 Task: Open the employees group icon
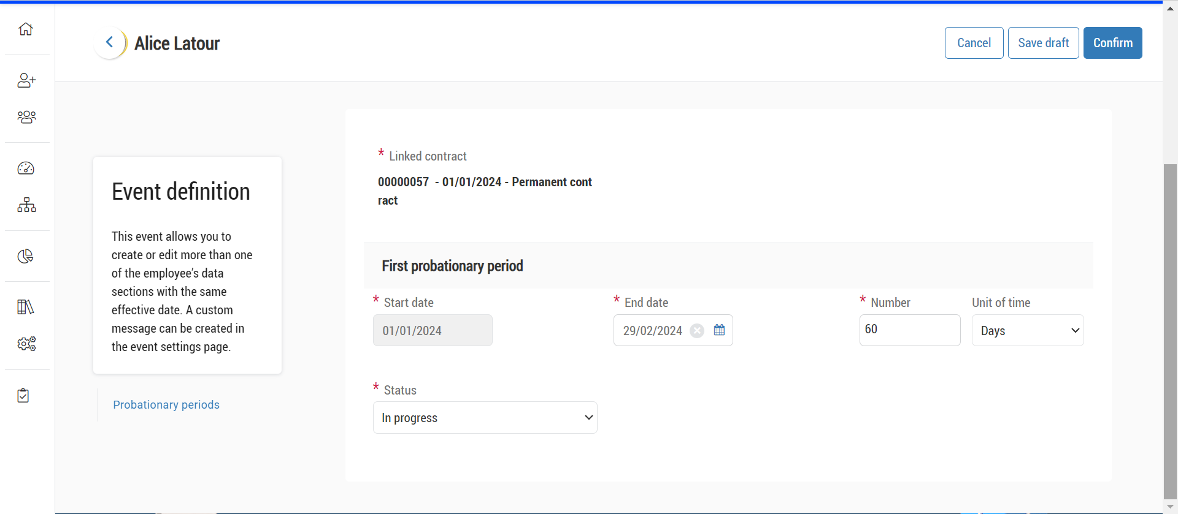[x=26, y=117]
